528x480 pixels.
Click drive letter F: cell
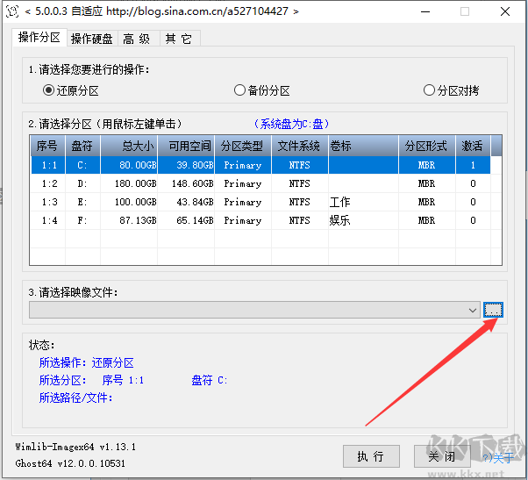click(x=82, y=220)
